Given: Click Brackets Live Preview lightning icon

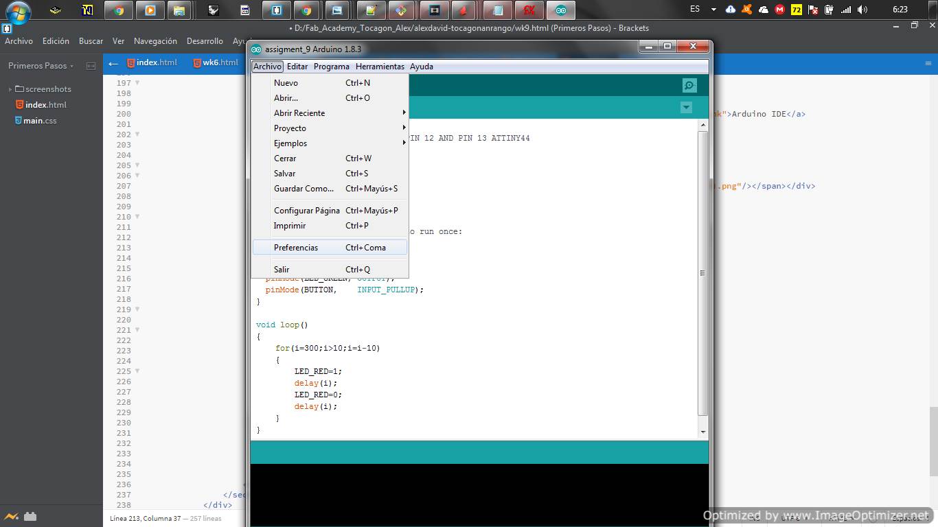Looking at the screenshot, I should tap(11, 517).
